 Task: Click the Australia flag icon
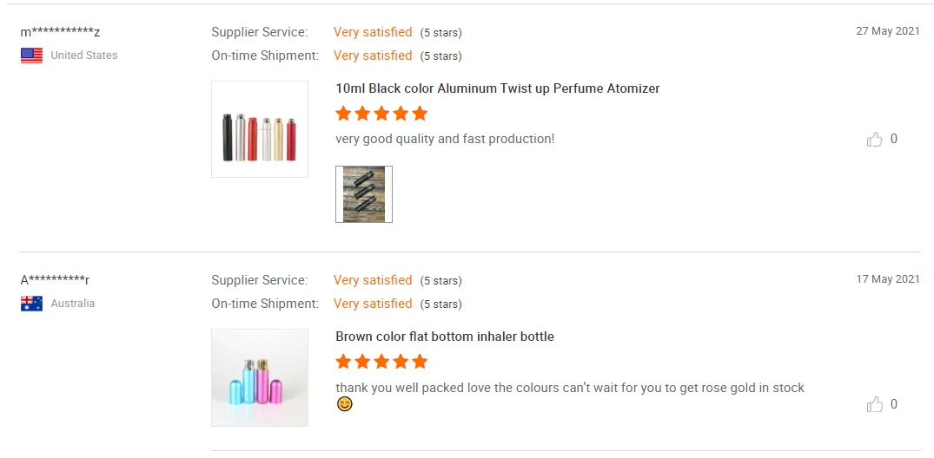(31, 304)
